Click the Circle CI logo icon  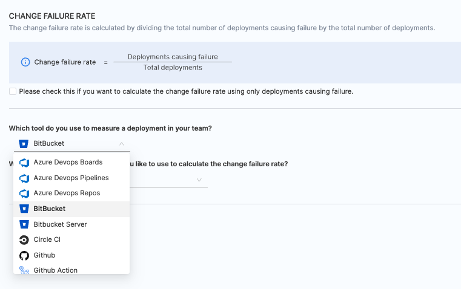[24, 239]
